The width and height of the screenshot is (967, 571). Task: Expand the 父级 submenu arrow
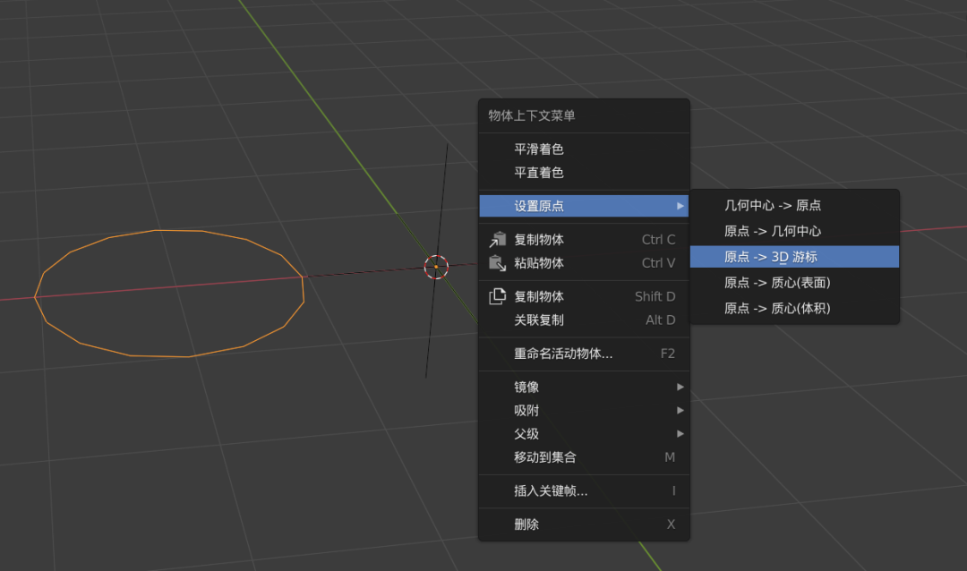(x=680, y=433)
